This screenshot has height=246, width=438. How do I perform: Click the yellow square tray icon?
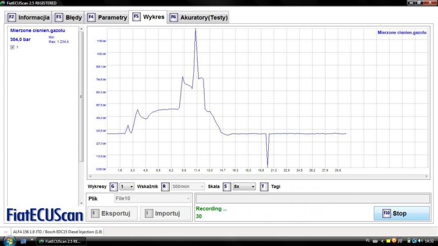click(388, 241)
